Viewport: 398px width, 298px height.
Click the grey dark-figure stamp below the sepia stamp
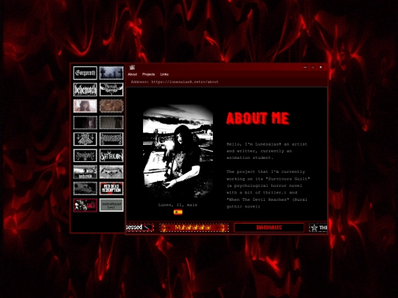[x=111, y=123]
